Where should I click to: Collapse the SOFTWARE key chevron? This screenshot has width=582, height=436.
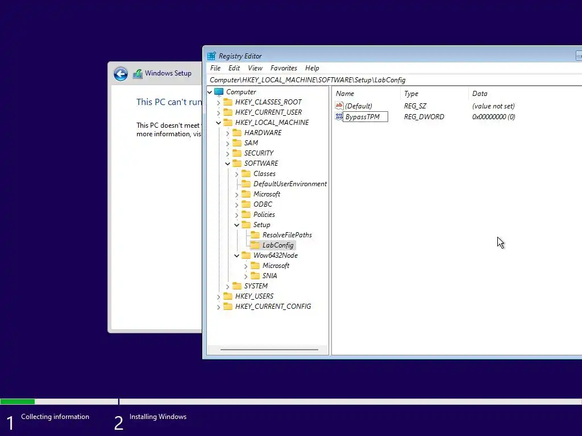click(x=227, y=163)
